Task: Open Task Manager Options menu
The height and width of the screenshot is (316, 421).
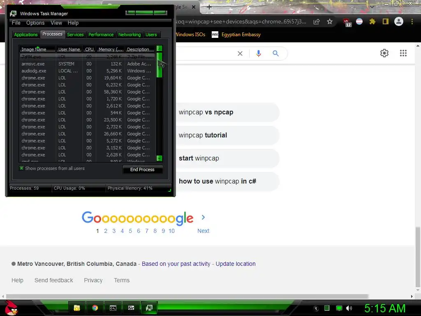Action: (35, 23)
